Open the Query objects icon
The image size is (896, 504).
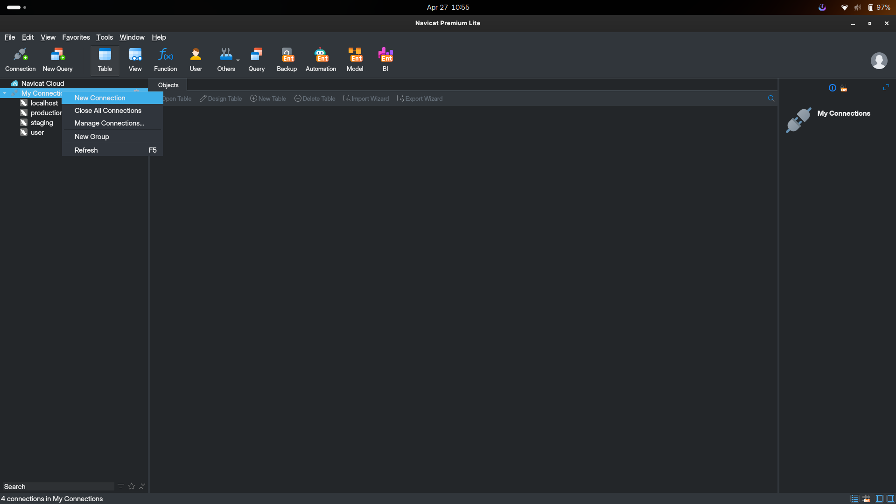tap(257, 60)
